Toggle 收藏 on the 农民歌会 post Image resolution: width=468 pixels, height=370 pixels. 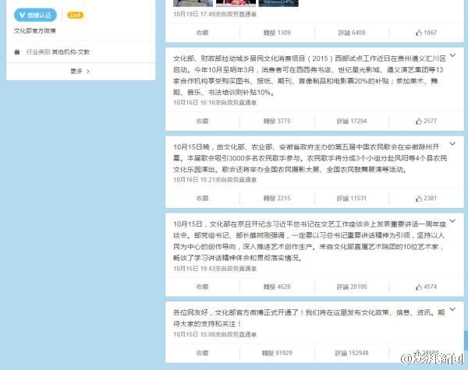pos(202,198)
